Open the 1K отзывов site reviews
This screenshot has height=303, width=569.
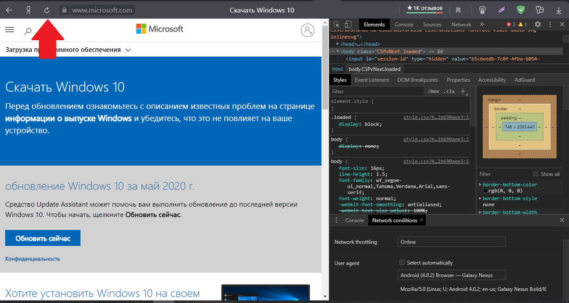[x=425, y=9]
